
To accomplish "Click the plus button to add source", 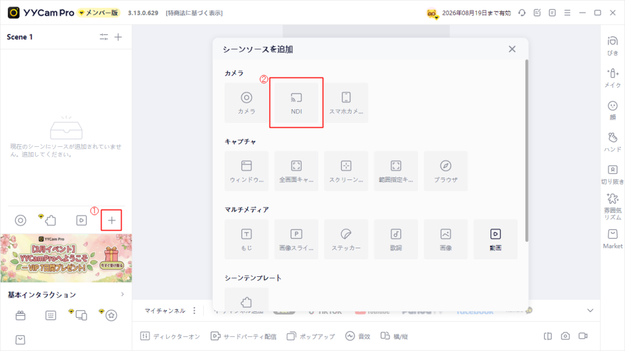I will click(111, 220).
